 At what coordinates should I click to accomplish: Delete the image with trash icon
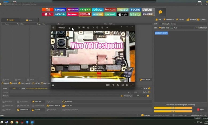pyautogui.click(x=88, y=27)
